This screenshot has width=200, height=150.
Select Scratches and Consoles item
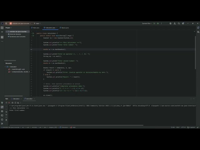coord(17,37)
